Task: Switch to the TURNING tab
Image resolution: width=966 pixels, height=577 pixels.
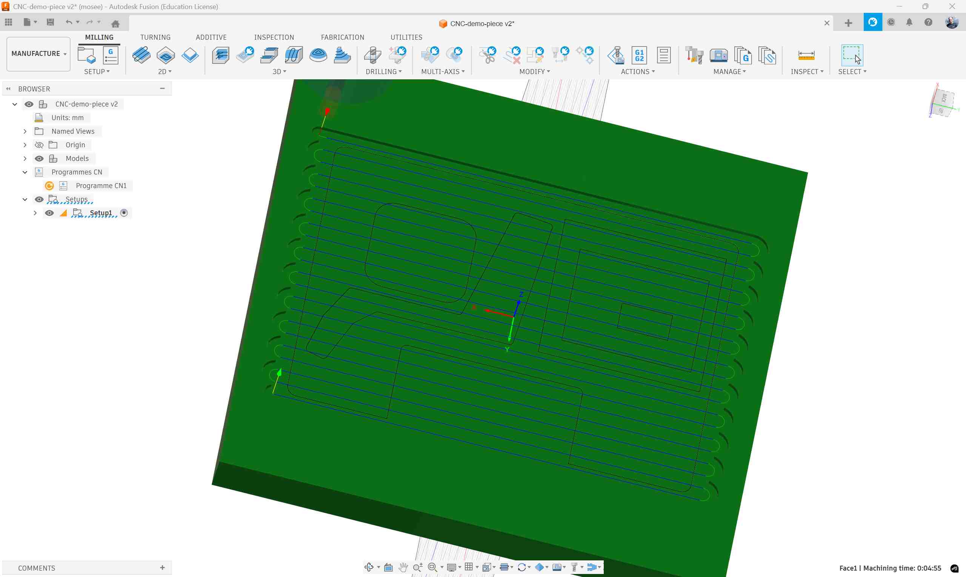Action: coord(155,37)
